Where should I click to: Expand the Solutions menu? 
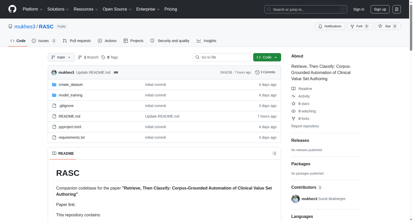(58, 9)
